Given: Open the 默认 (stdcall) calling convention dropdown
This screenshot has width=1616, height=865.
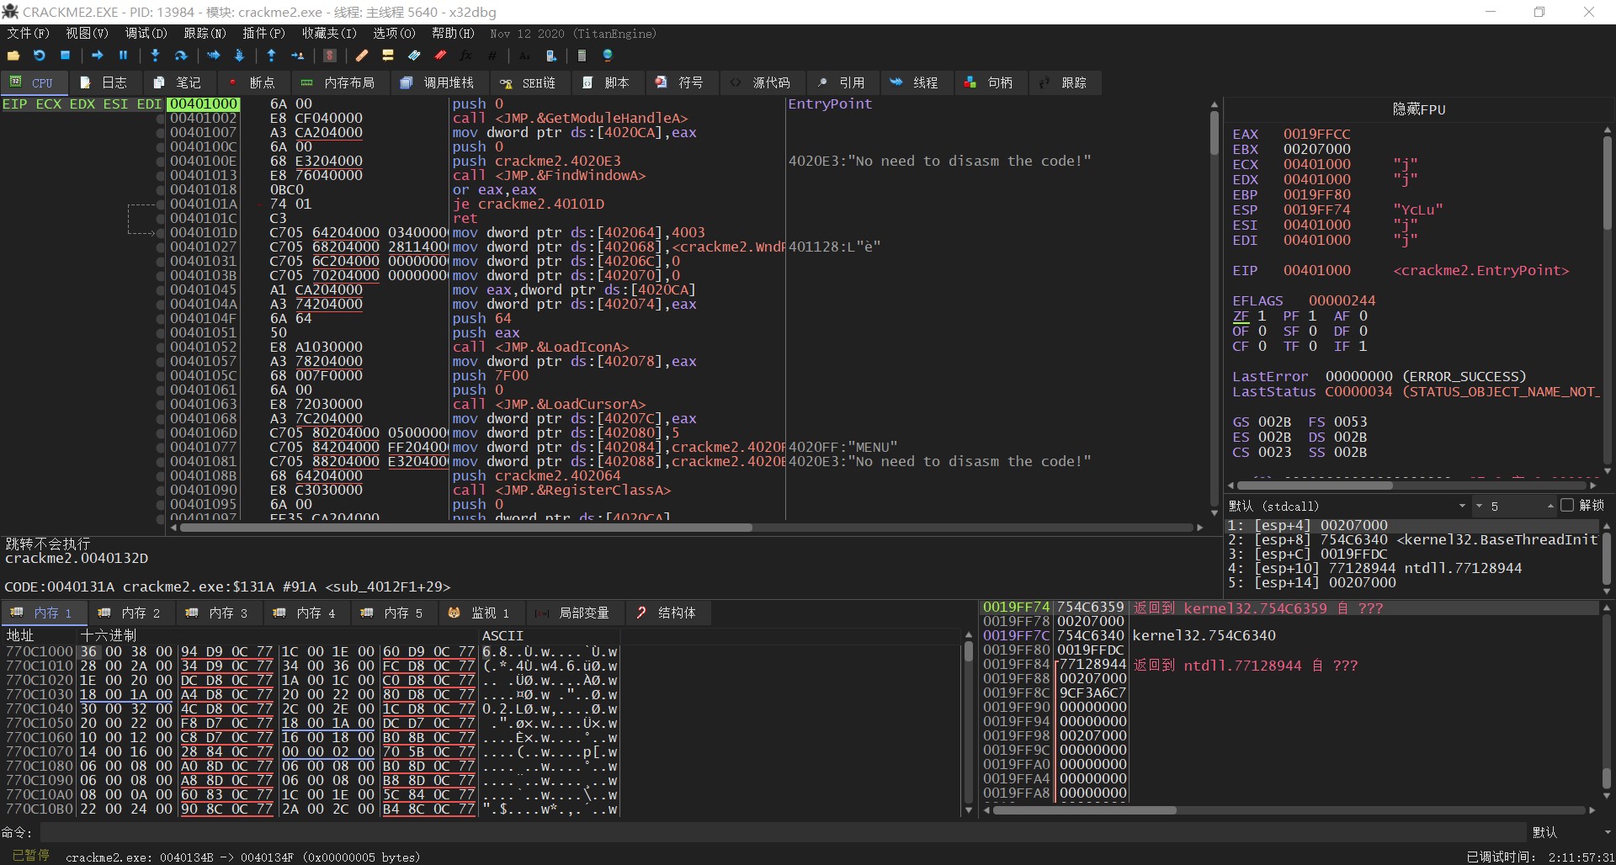Looking at the screenshot, I should (x=1347, y=506).
